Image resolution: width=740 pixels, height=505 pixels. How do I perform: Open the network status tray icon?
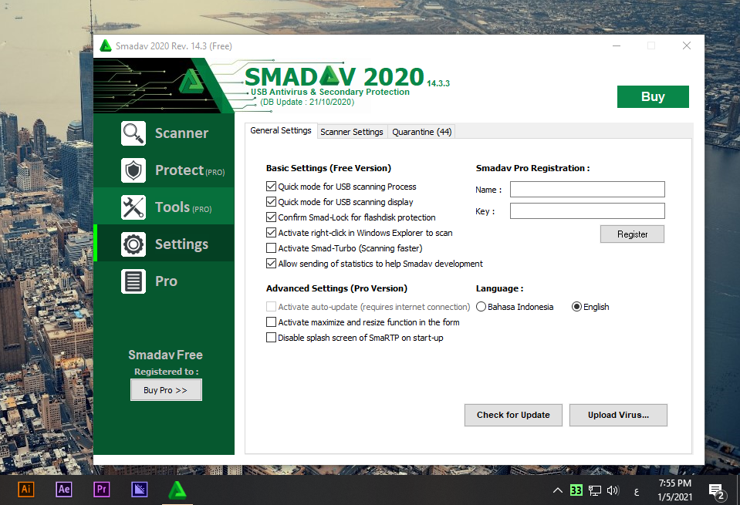(595, 490)
